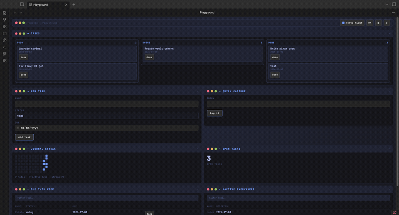
Task: Click the Rotate vault tokens card title
Action: coord(159,49)
